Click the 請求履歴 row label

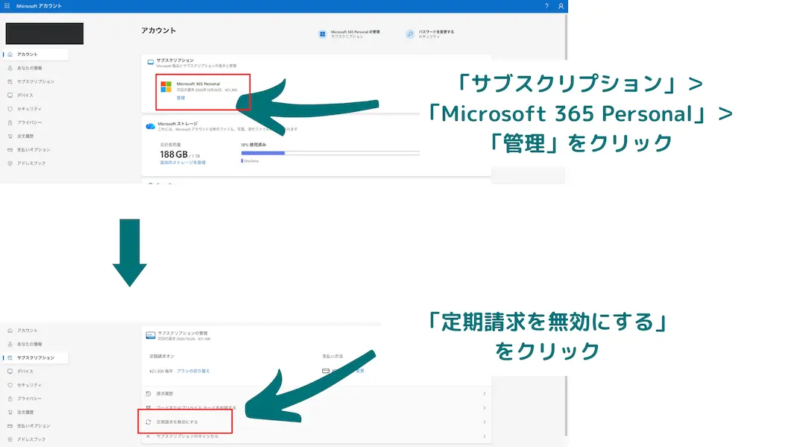click(x=165, y=394)
